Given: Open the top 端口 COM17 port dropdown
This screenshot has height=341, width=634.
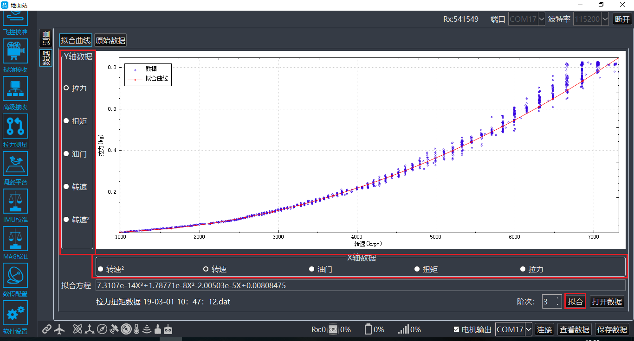Looking at the screenshot, I should (x=527, y=19).
